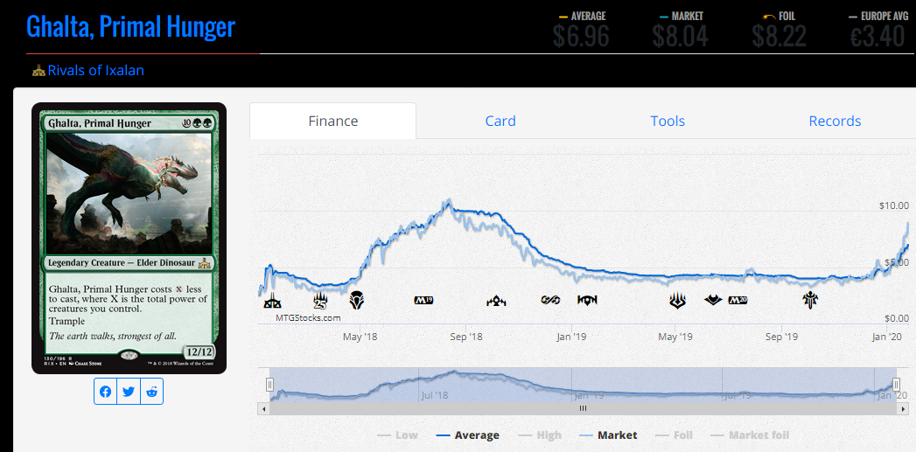Click the Sep '19 x-axis label

click(781, 337)
